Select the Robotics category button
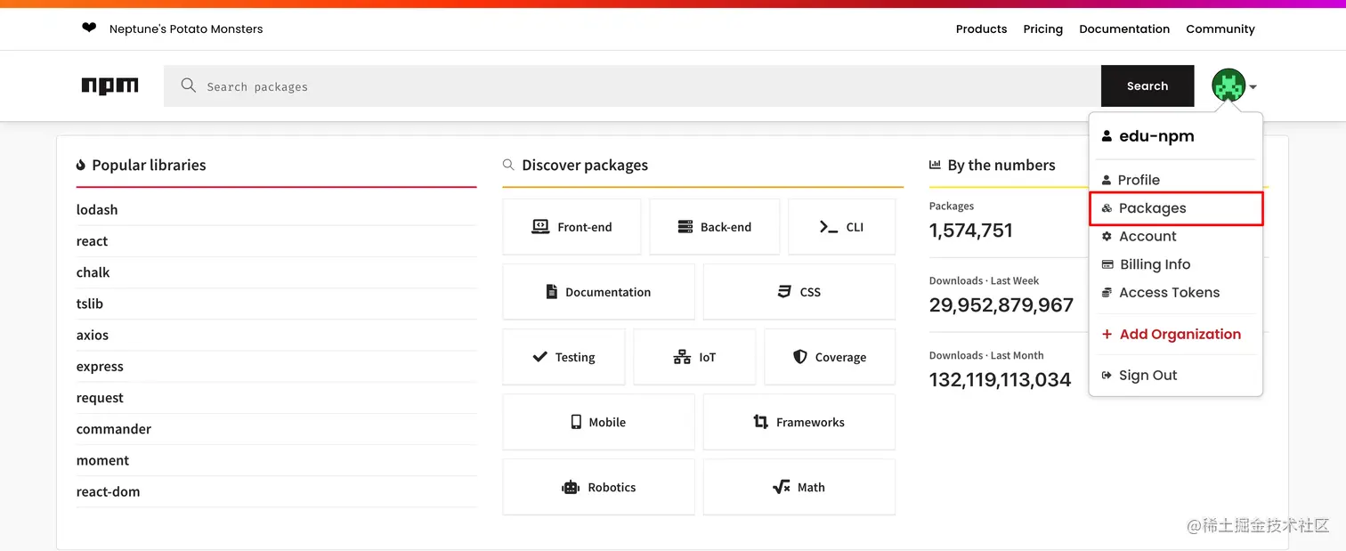This screenshot has height=551, width=1346. 598,487
